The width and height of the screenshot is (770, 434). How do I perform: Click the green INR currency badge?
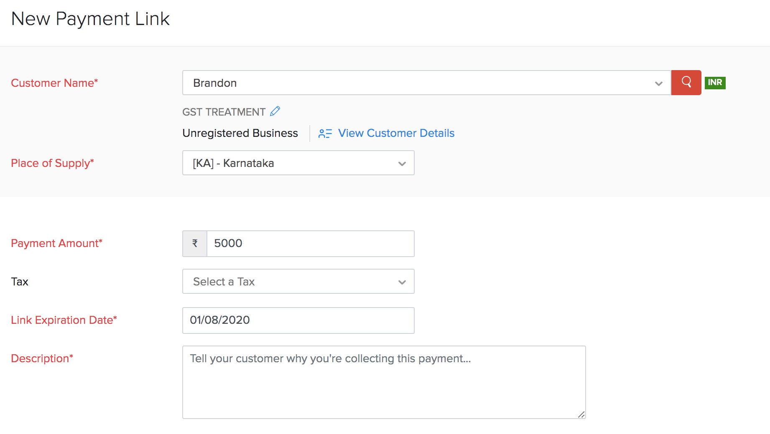(x=715, y=83)
